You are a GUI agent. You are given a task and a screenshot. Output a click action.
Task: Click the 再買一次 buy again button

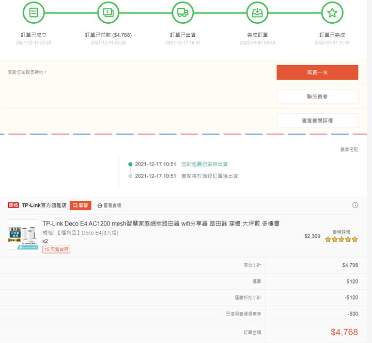click(x=317, y=72)
